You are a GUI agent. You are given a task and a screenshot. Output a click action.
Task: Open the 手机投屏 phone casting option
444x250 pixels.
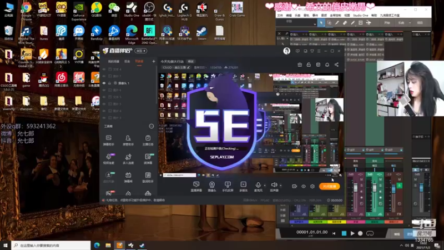(228, 187)
